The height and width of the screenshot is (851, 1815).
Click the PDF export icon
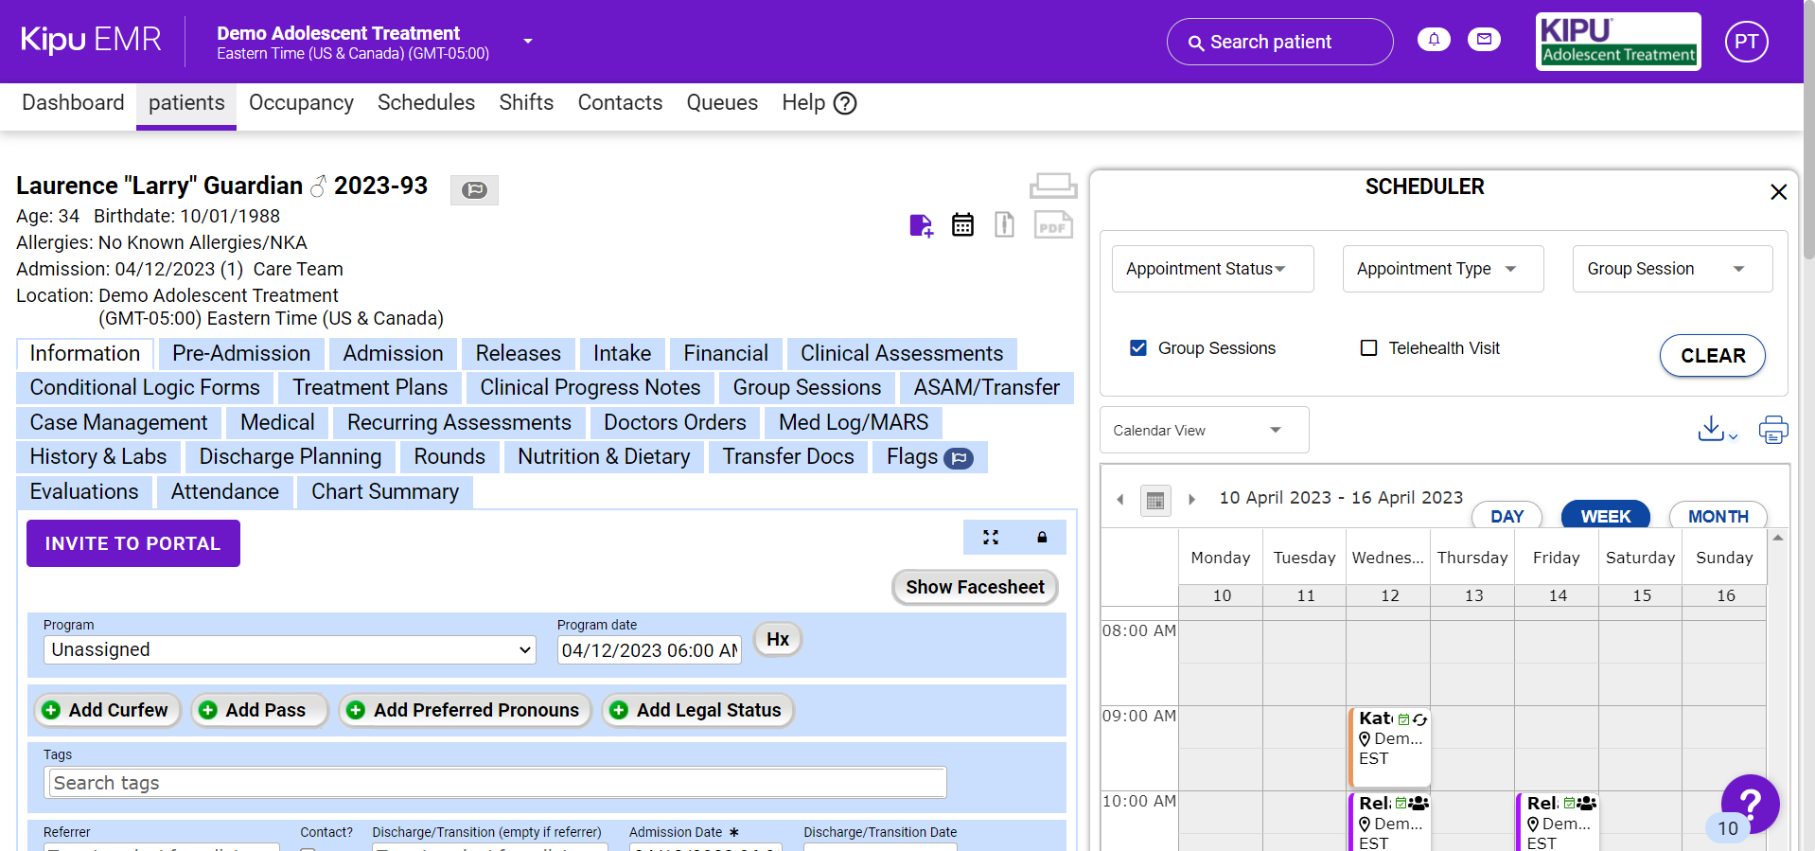coord(1052,225)
